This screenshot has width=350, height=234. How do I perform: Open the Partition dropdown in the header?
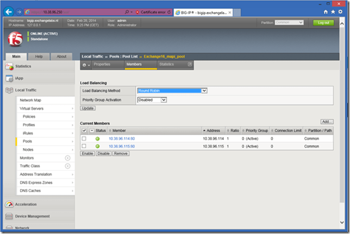[x=290, y=22]
